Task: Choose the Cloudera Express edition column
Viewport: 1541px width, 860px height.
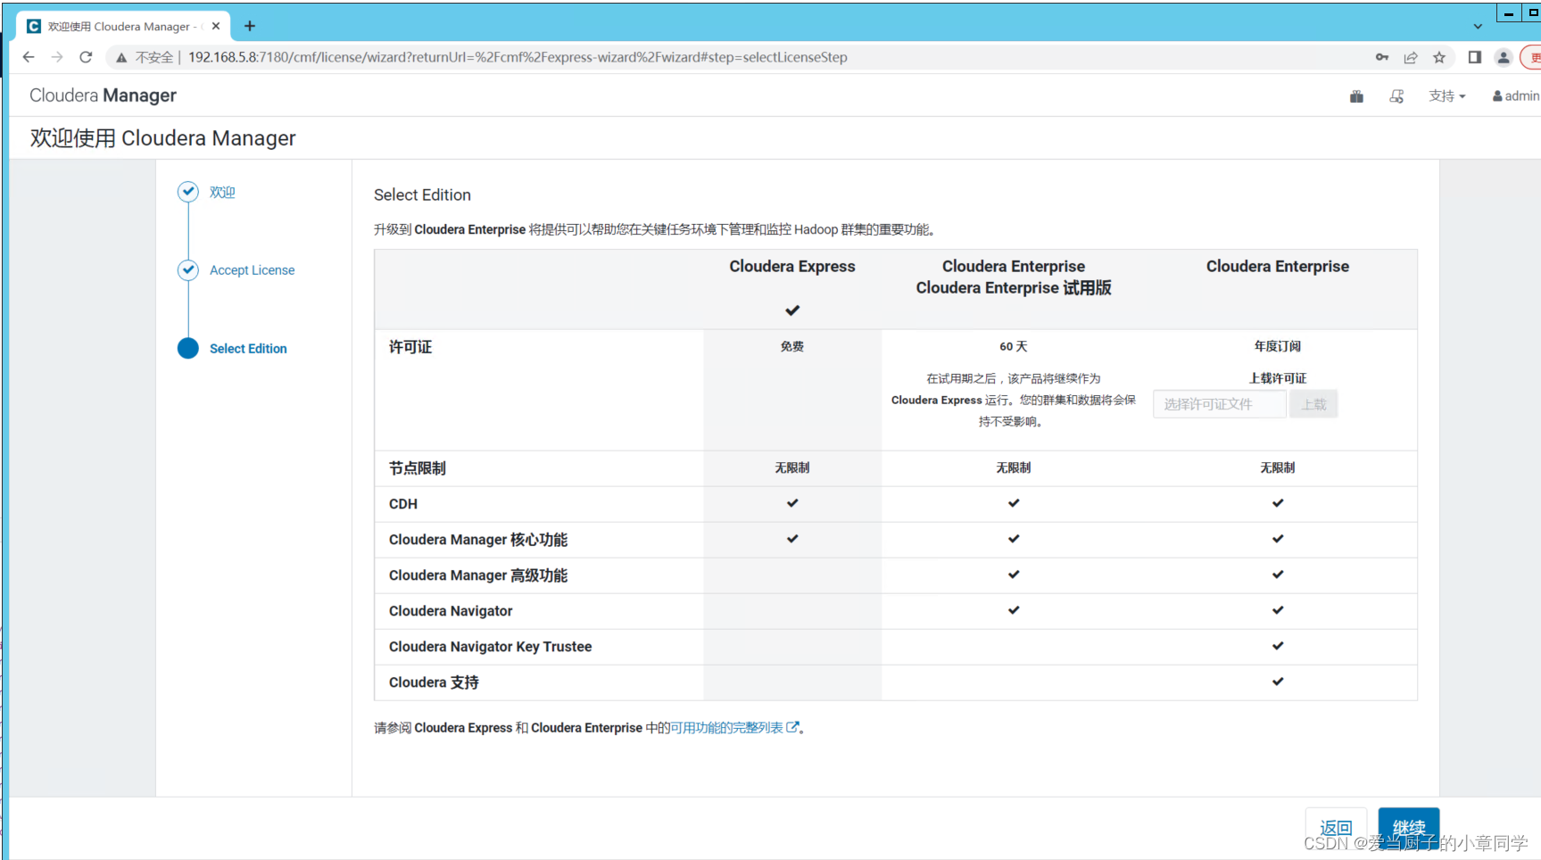Action: click(x=792, y=267)
